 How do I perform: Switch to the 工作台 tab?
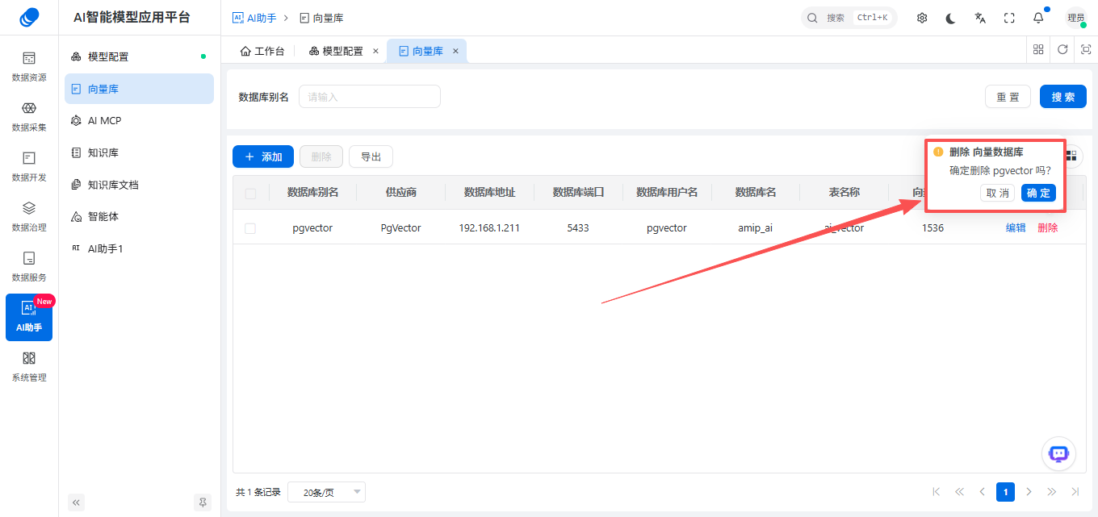262,51
